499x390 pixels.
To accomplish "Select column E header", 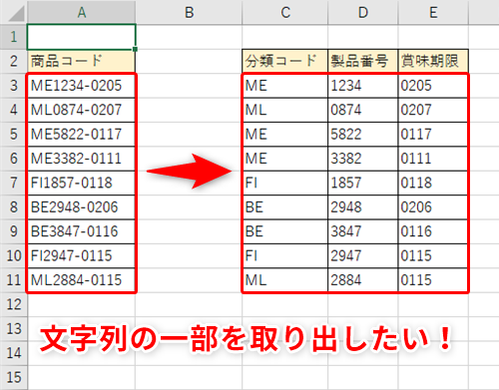I will pos(433,13).
